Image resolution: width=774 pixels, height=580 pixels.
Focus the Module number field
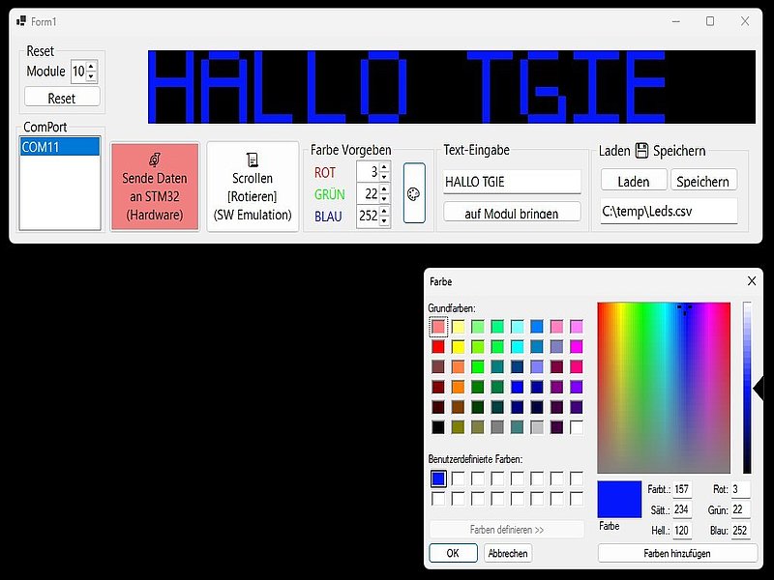(x=79, y=72)
